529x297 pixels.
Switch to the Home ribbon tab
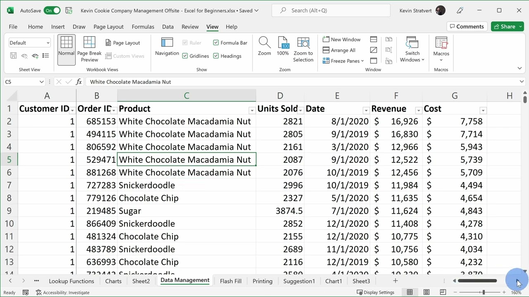click(36, 26)
